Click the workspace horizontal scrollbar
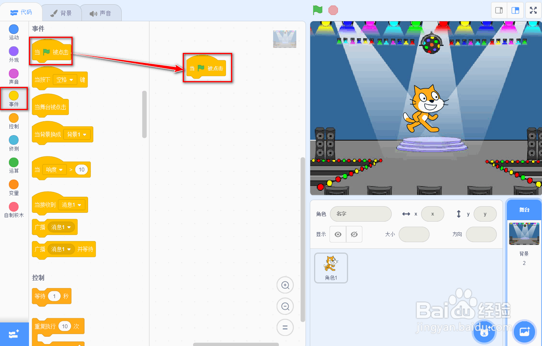This screenshot has width=542, height=346. point(236,344)
